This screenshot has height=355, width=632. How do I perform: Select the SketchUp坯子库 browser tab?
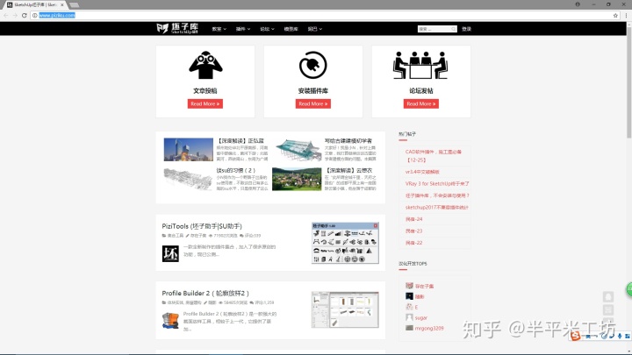(x=34, y=5)
